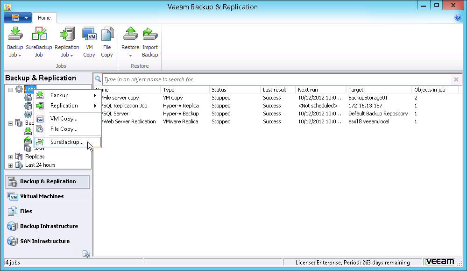Click the Replication Job ribbon icon
The width and height of the screenshot is (467, 271).
click(x=67, y=34)
